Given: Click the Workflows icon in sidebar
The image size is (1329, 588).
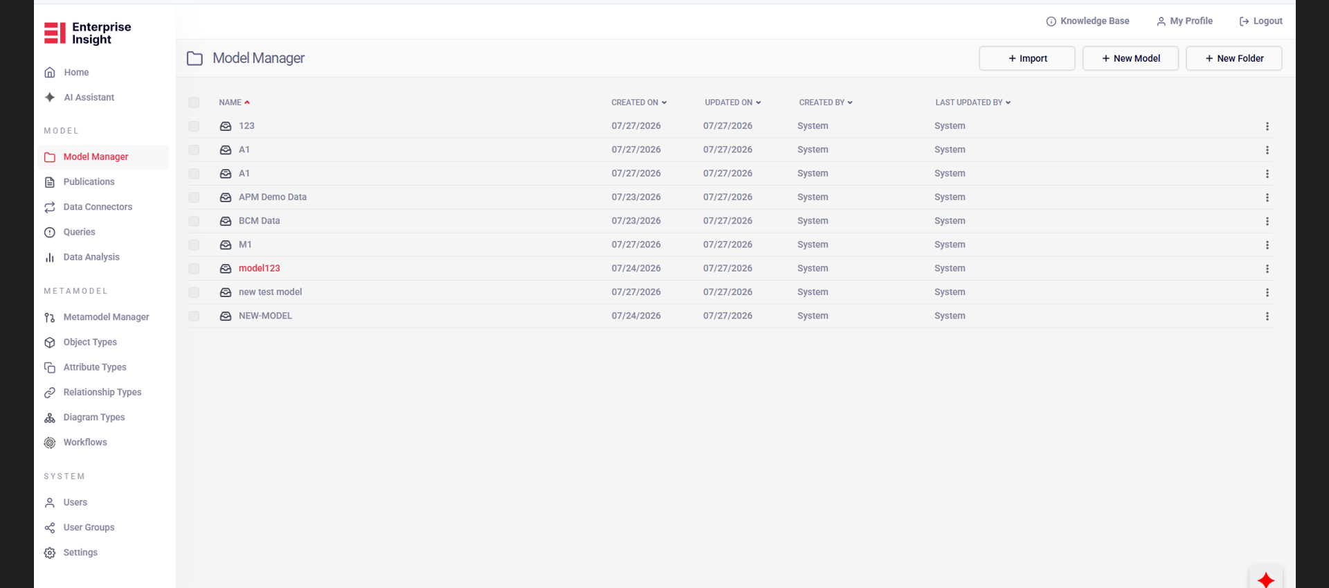Looking at the screenshot, I should tap(50, 443).
